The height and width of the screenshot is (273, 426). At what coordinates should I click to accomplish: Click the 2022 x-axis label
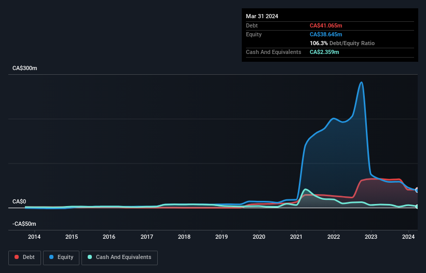pos(334,237)
